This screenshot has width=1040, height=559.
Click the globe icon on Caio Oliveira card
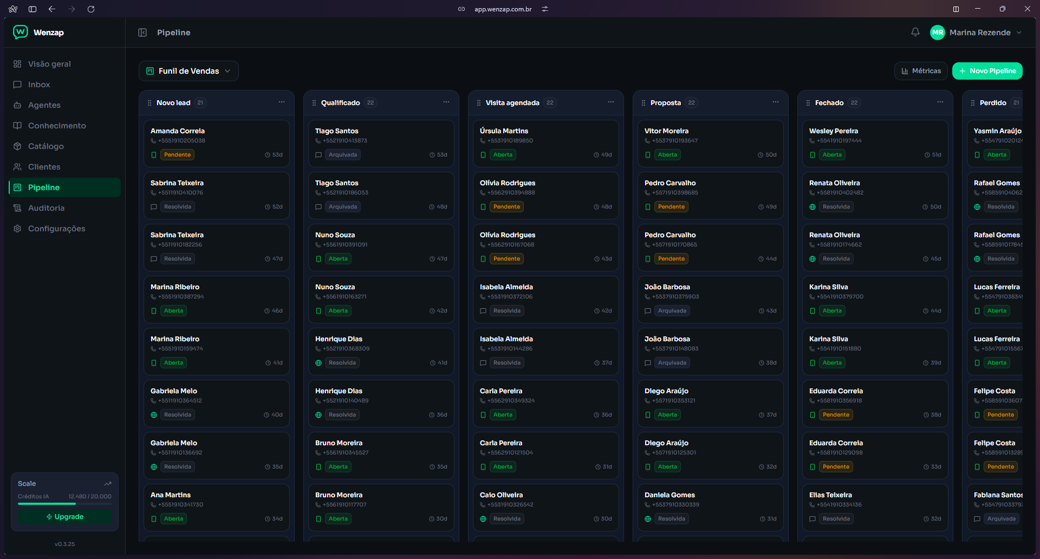(483, 519)
